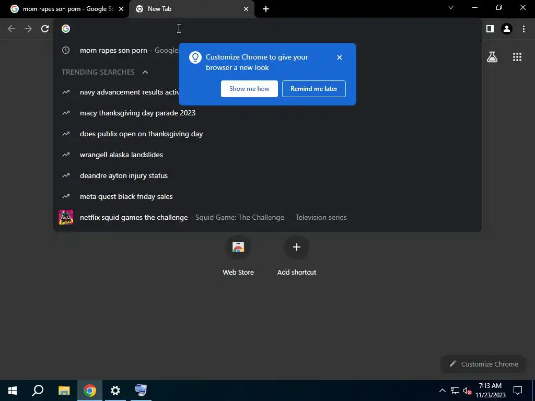
Task: Select the New Tab tab
Action: click(x=192, y=9)
